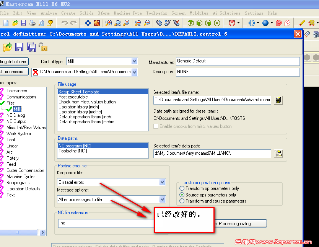Click the post processors button
This screenshot has width=319, height=247.
click(x=13, y=72)
